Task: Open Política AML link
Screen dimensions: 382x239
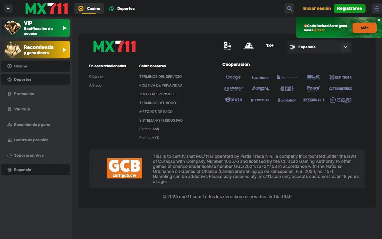Action: pos(150,129)
